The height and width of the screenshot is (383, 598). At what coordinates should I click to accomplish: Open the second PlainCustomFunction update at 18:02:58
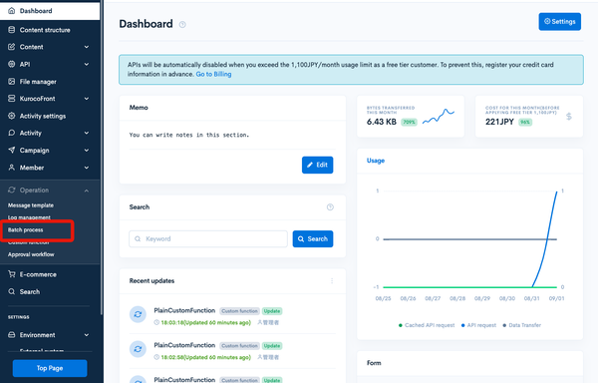184,345
